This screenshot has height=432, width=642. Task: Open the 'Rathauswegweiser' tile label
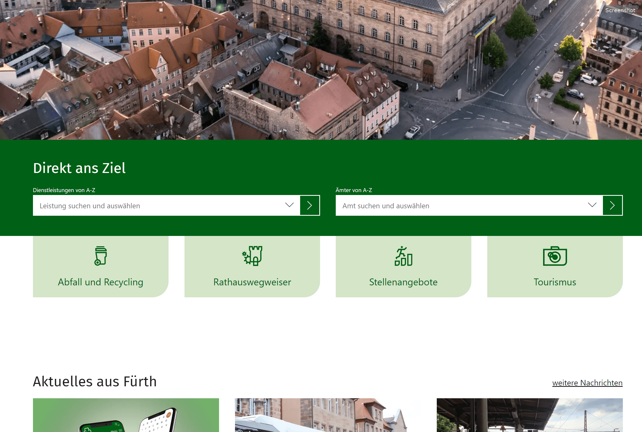click(252, 282)
